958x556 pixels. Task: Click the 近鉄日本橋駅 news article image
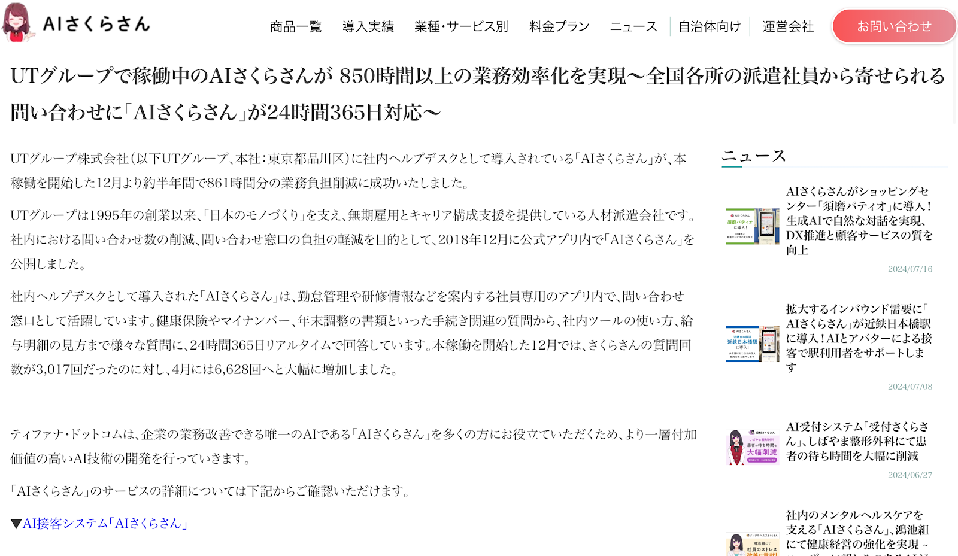coord(751,344)
